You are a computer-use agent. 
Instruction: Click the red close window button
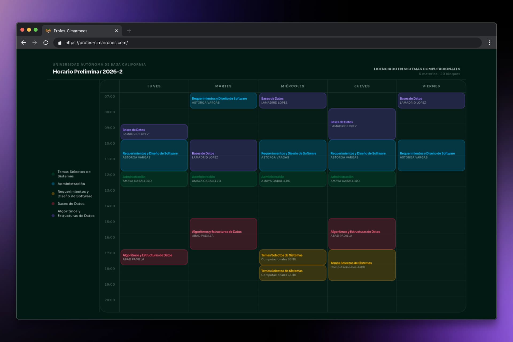click(22, 30)
